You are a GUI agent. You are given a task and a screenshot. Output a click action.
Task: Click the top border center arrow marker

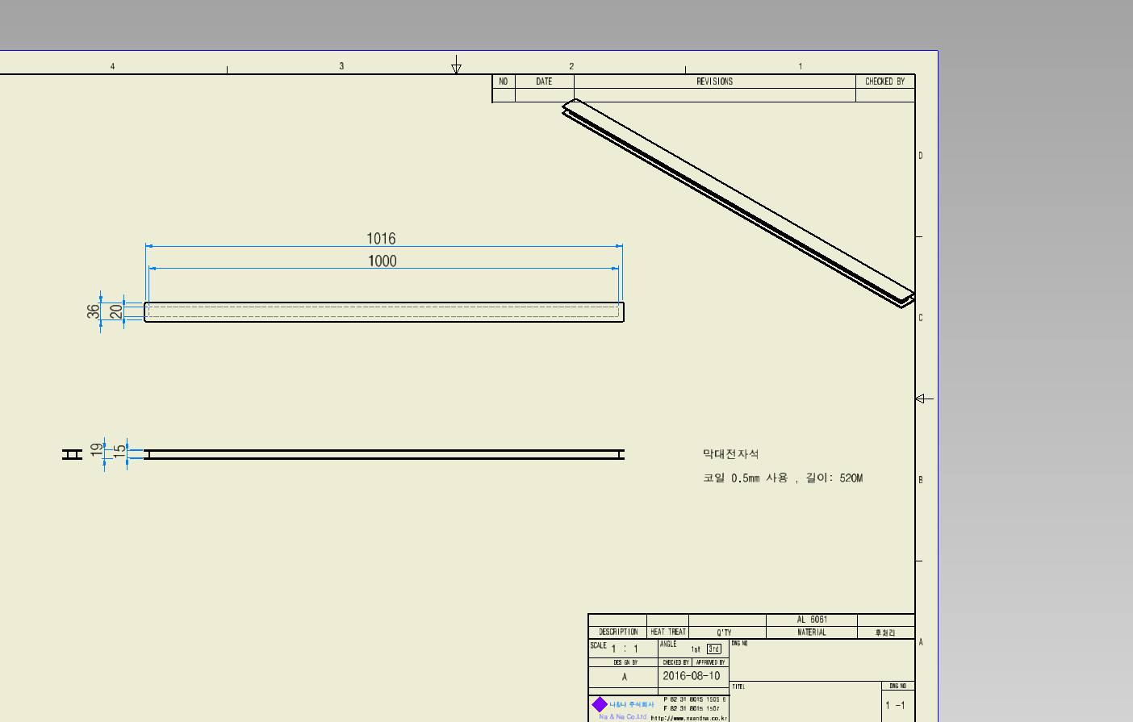[456, 65]
